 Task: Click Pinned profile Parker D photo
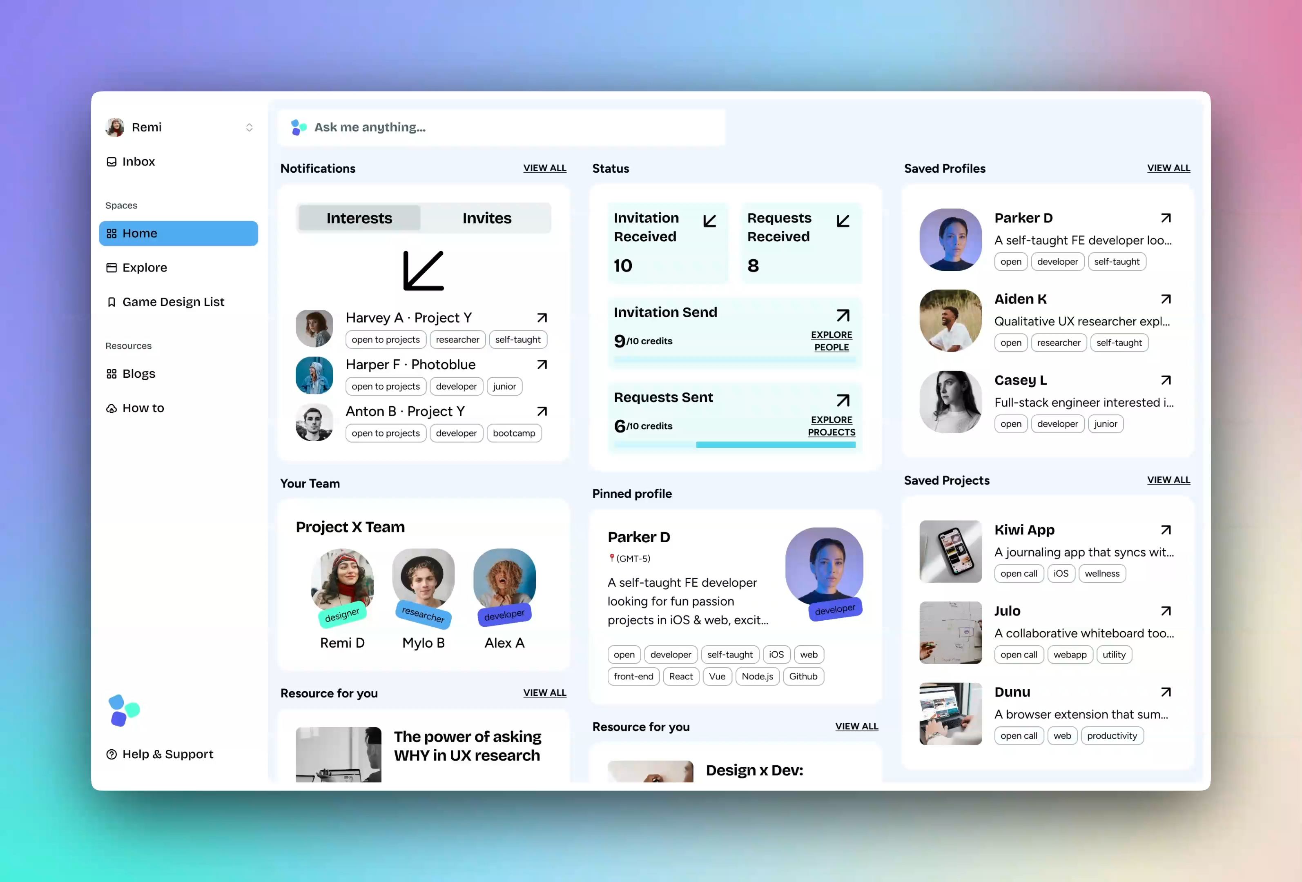point(824,566)
